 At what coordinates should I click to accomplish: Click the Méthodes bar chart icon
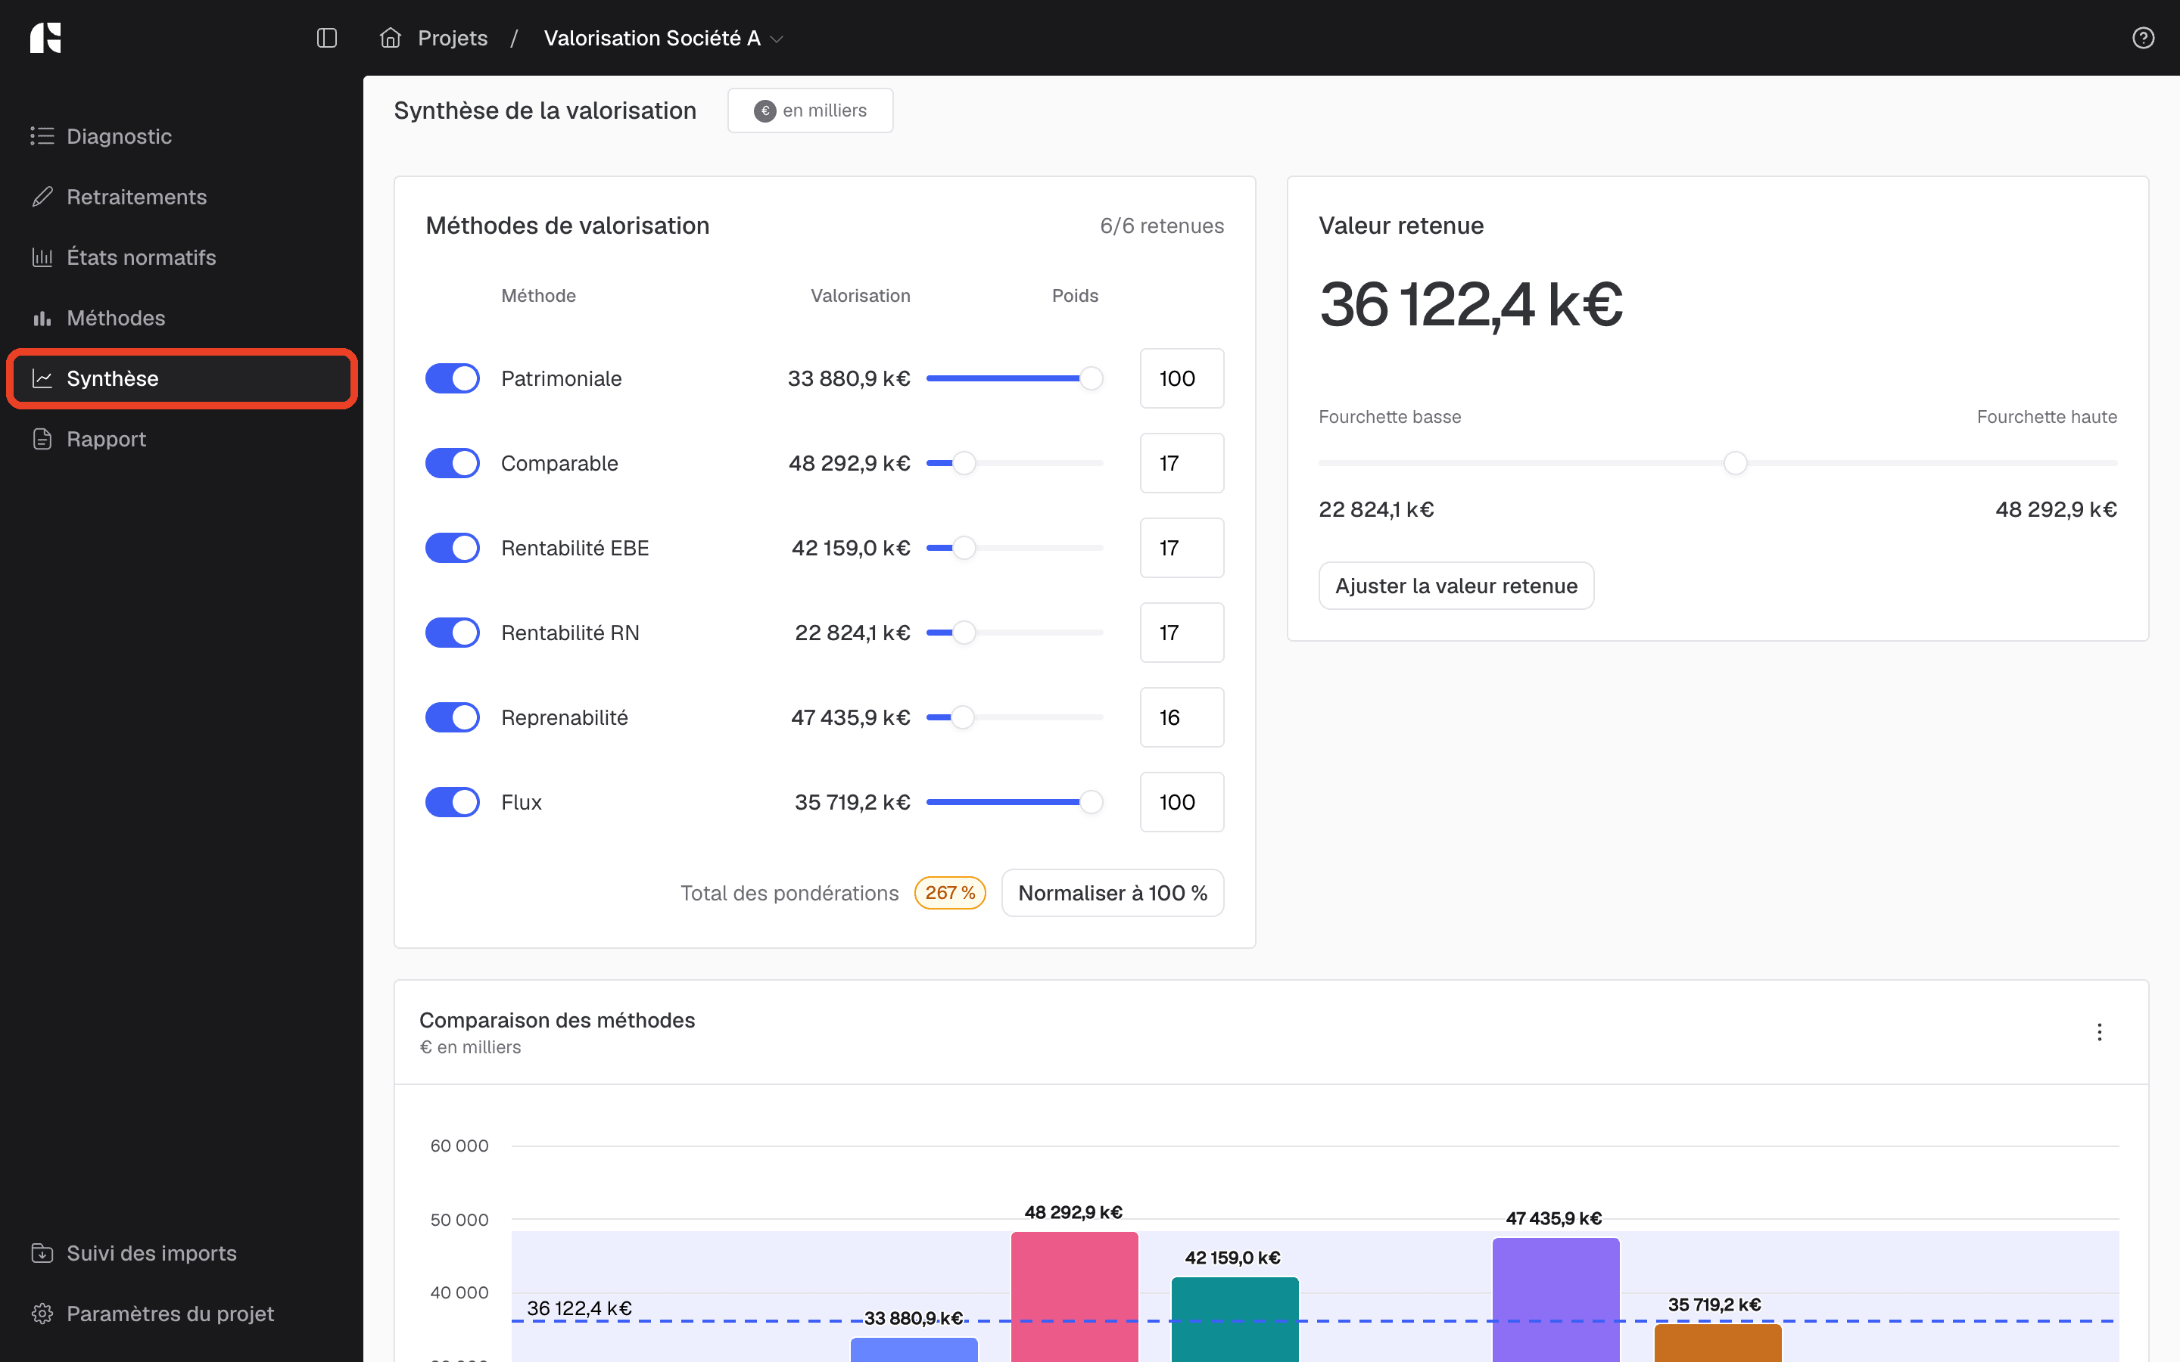pos(42,318)
